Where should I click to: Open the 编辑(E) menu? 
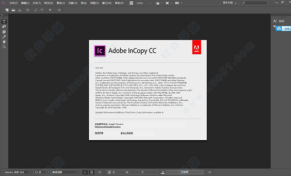[x=25, y=3]
